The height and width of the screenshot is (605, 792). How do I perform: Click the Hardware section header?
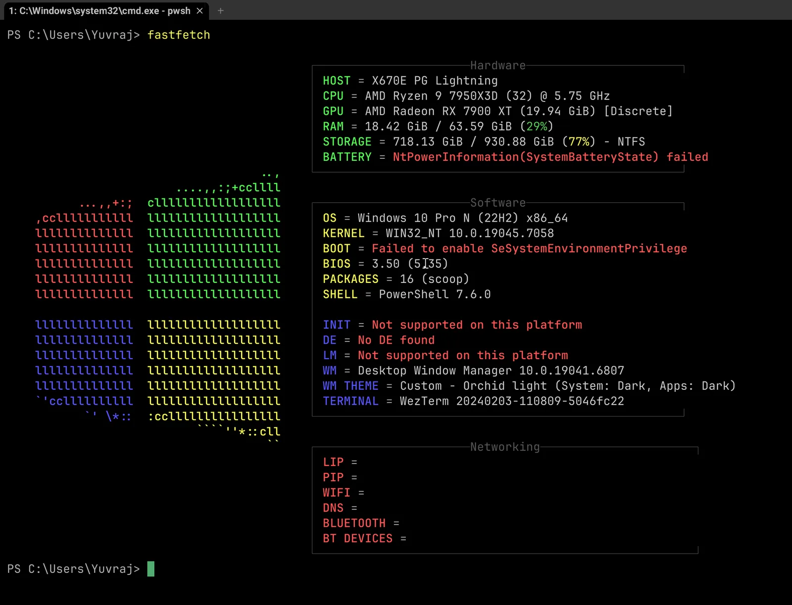click(497, 65)
